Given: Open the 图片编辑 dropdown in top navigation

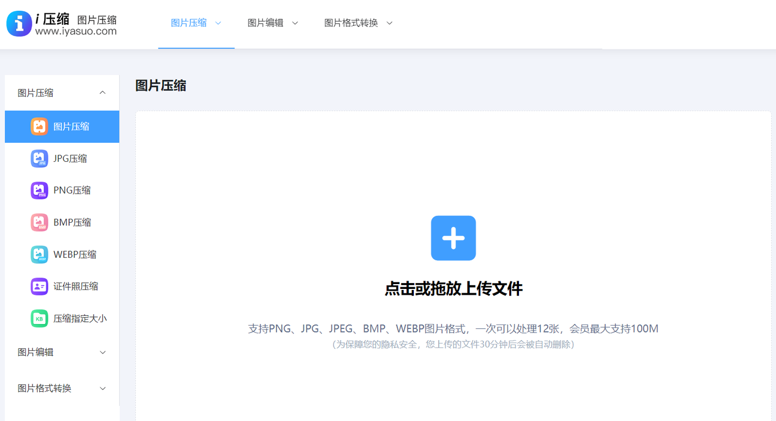Looking at the screenshot, I should click(x=272, y=23).
